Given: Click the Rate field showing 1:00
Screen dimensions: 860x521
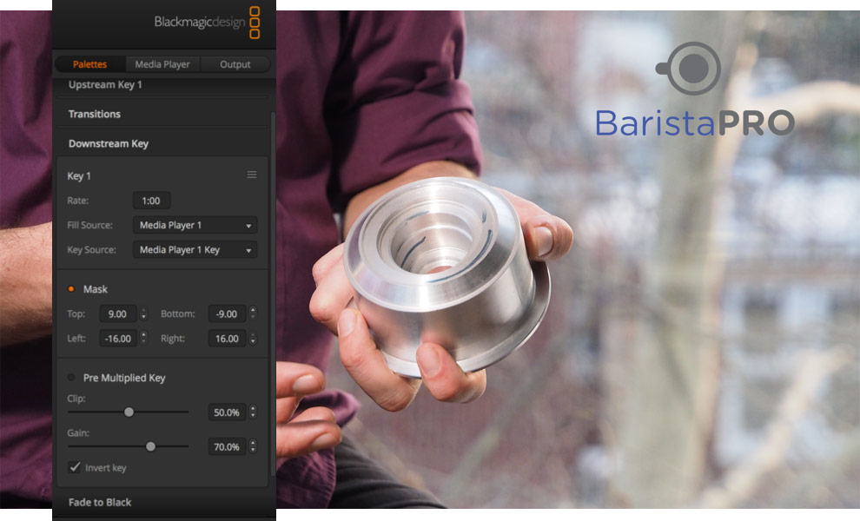Looking at the screenshot, I should coord(151,200).
